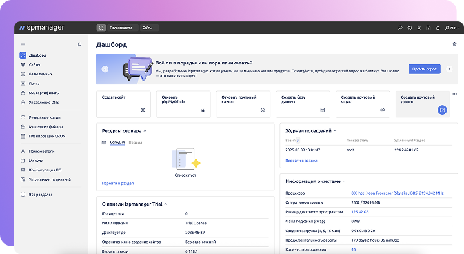
Task: Click the ispmanager logo
Action: tap(42, 28)
